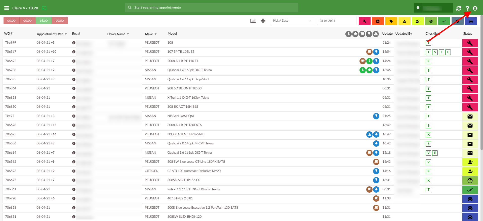Viewport: 483px width, 221px height.
Task: Click the plus icon to add appointment
Action: pyautogui.click(x=263, y=21)
